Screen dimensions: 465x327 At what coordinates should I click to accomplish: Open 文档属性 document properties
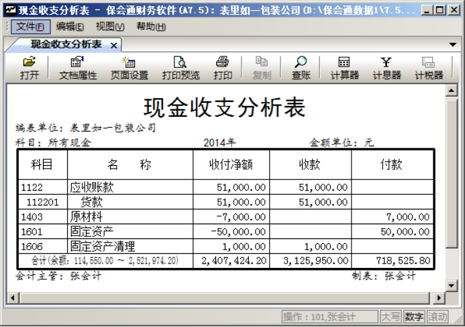(78, 68)
